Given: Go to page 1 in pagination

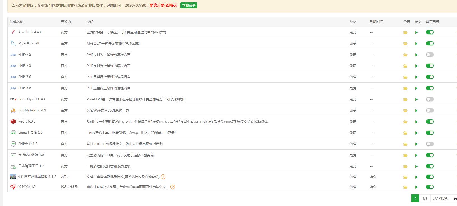Looking at the screenshot, I should pos(415,198).
